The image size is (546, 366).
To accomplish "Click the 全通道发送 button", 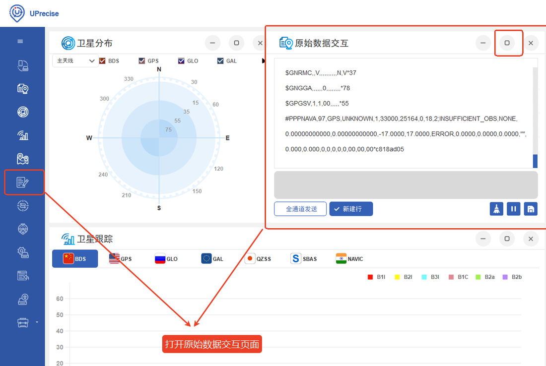I will 300,209.
